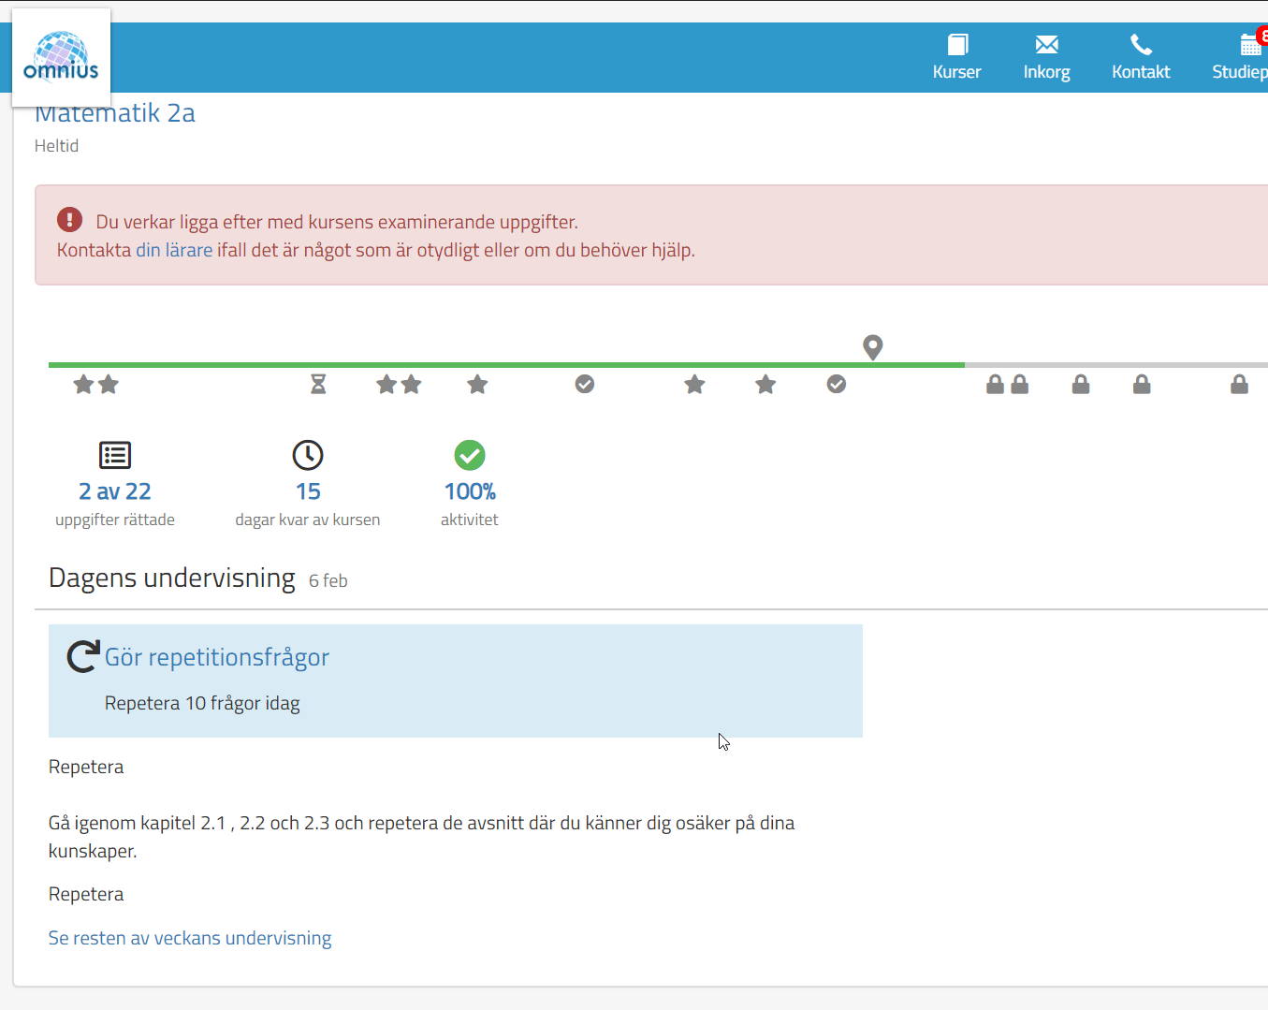The image size is (1268, 1010).
Task: Click the hourglass icon on timeline
Action: 318,384
